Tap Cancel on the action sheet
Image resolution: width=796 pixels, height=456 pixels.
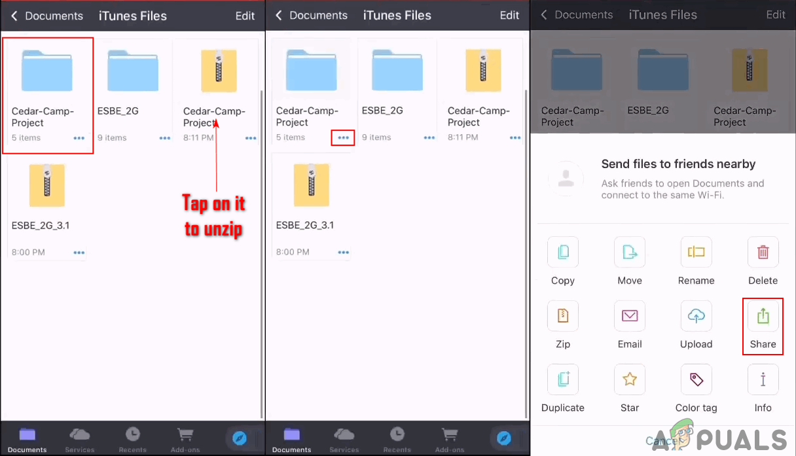[x=662, y=441]
